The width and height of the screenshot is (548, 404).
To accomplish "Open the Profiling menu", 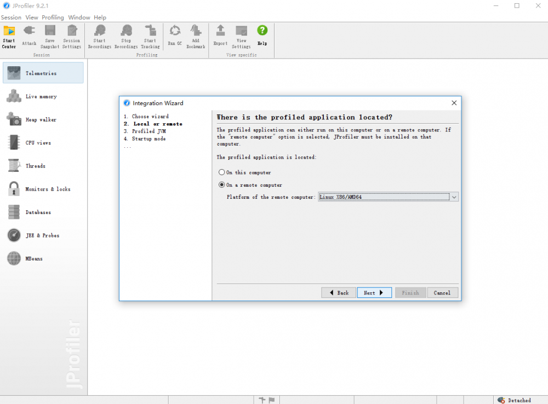I will coord(53,17).
